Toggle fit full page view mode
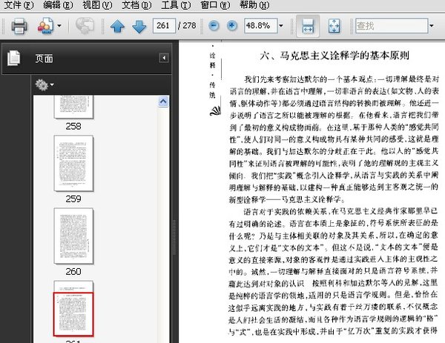 334,26
